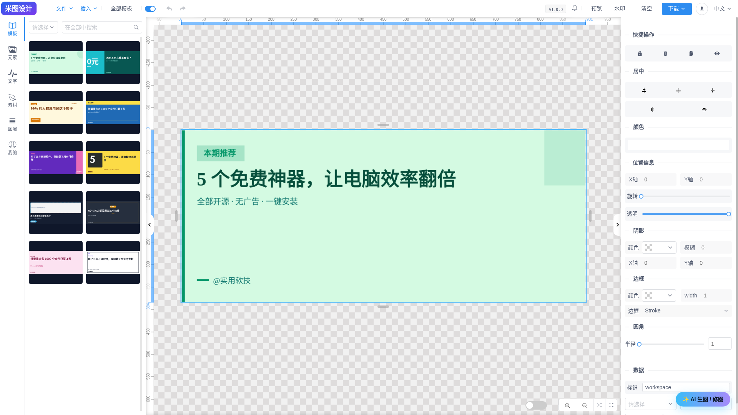The width and height of the screenshot is (738, 415).
Task: Click the 全部模板 button
Action: (121, 8)
